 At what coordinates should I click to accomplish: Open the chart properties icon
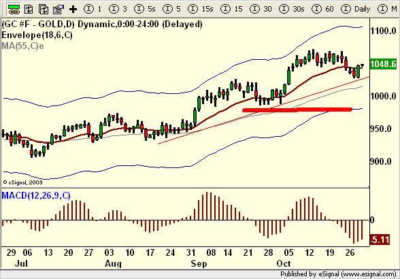(x=59, y=10)
